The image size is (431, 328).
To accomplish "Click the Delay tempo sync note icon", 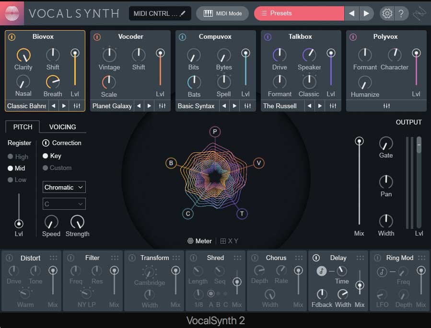I will click(x=322, y=271).
